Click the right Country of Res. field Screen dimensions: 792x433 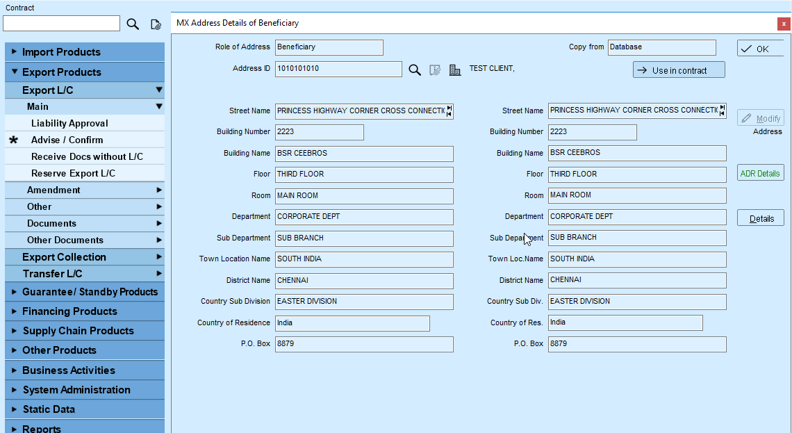625,323
